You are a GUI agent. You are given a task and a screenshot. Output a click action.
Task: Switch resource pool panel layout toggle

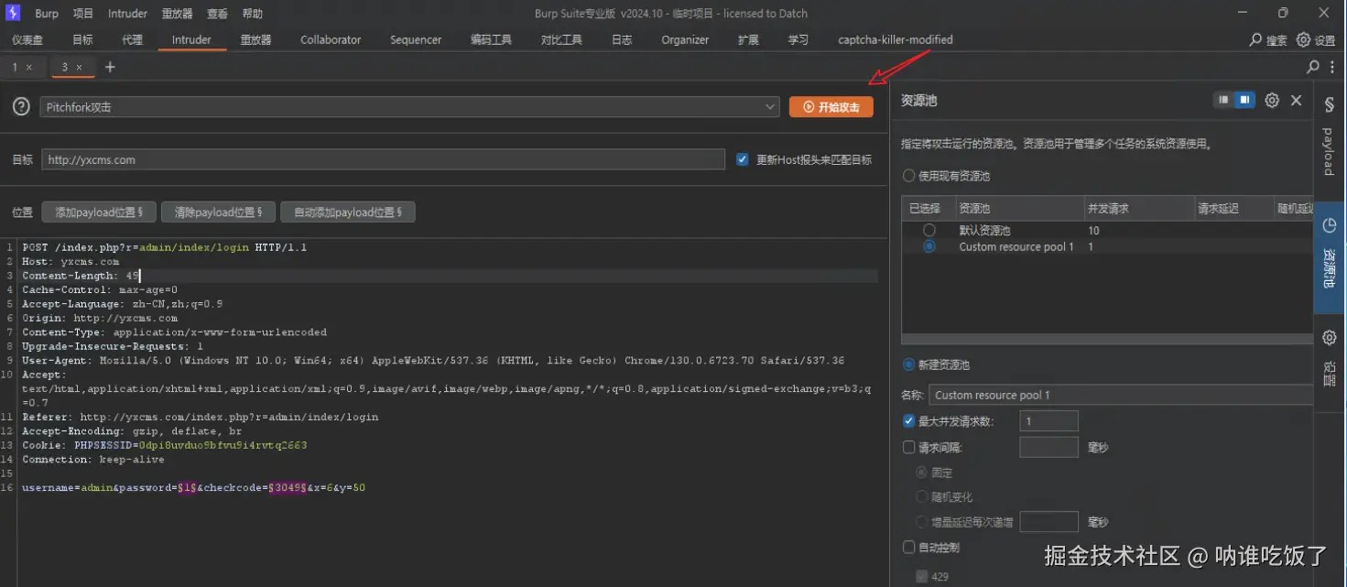(1233, 100)
